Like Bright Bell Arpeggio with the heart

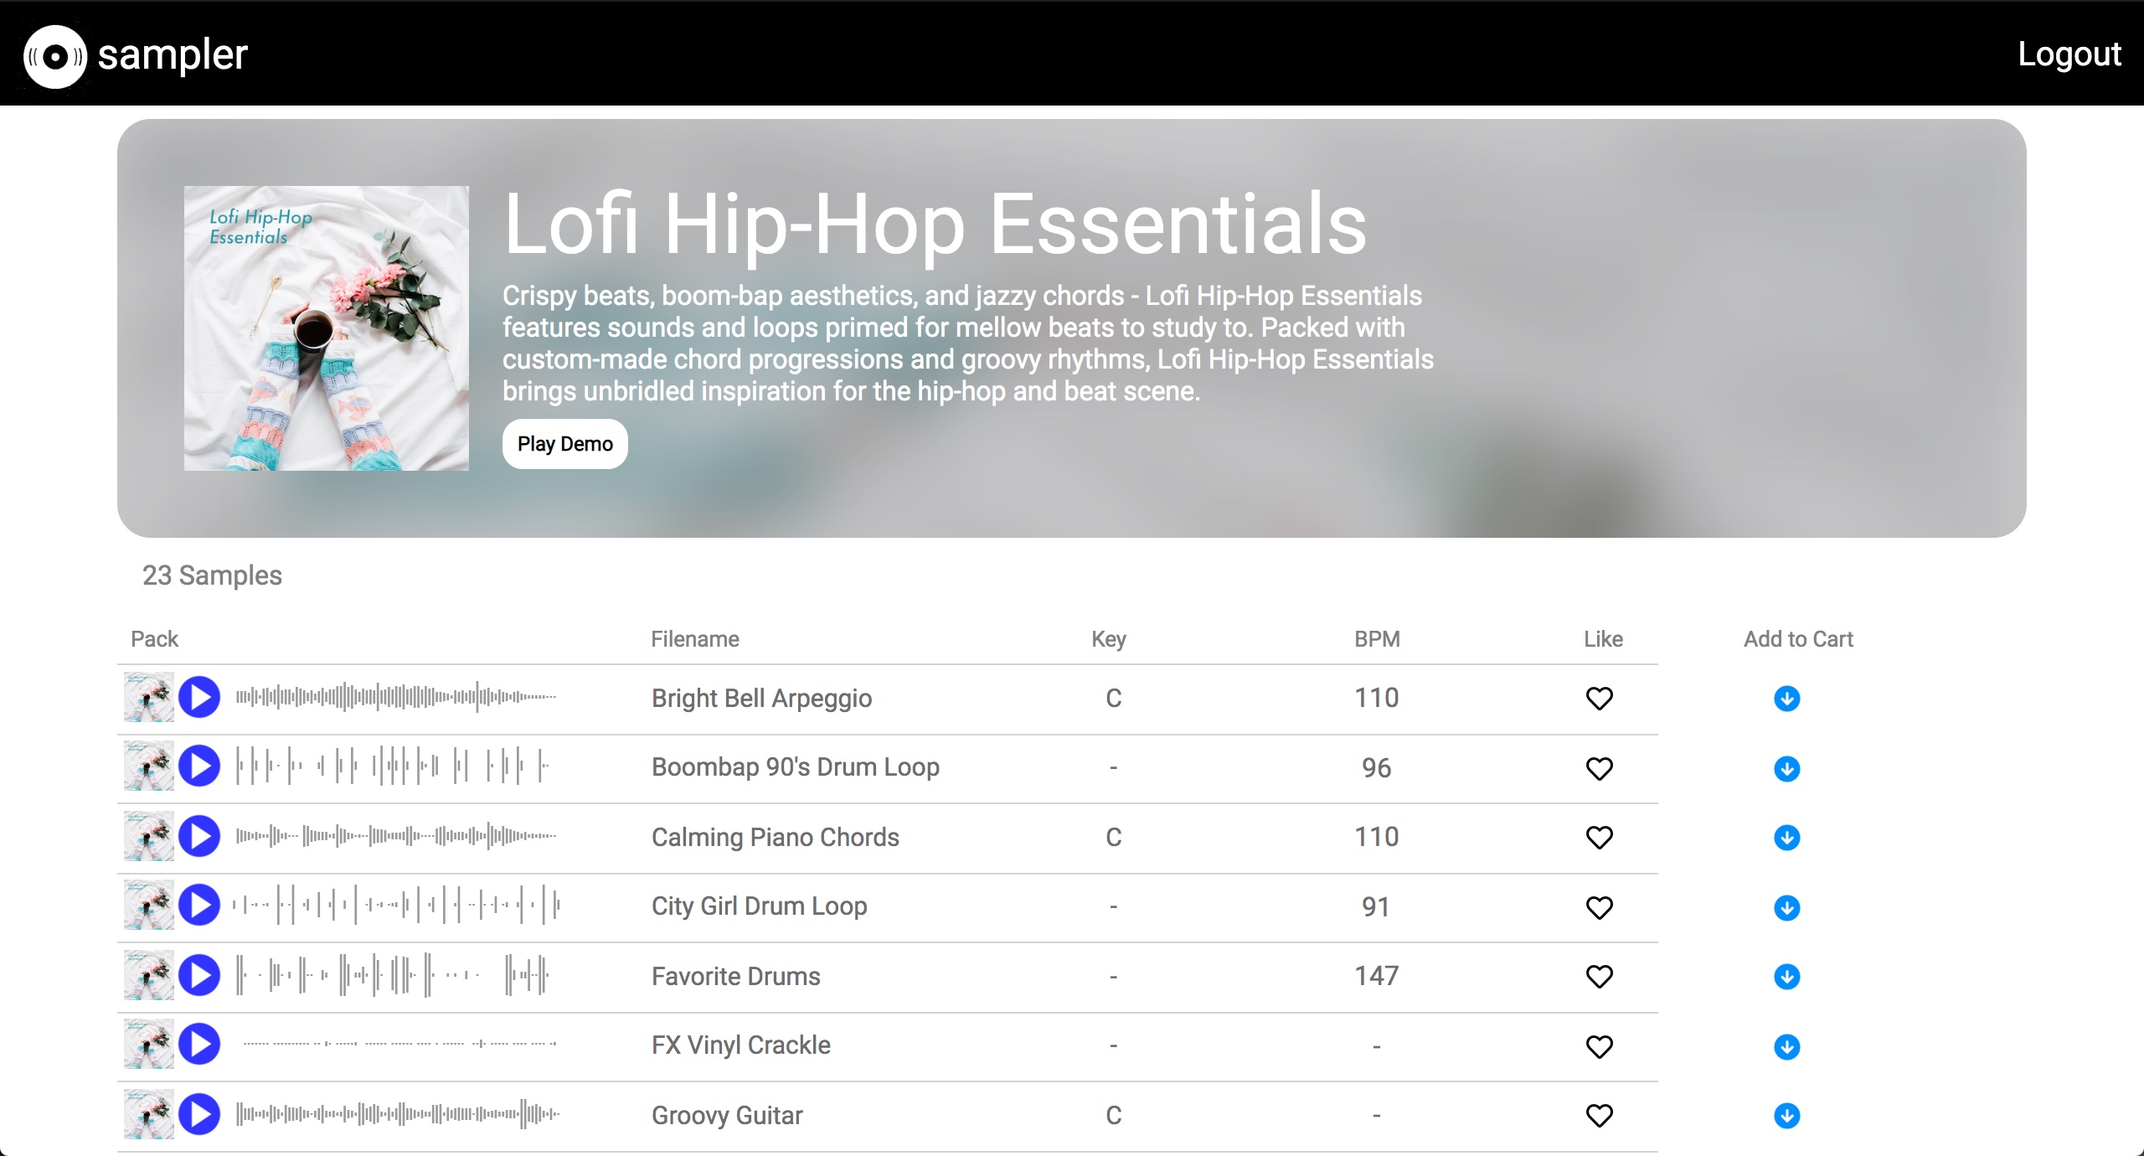1600,698
